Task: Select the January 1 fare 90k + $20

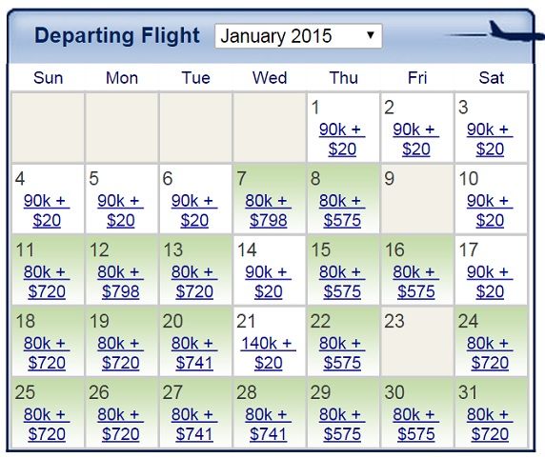Action: point(342,139)
